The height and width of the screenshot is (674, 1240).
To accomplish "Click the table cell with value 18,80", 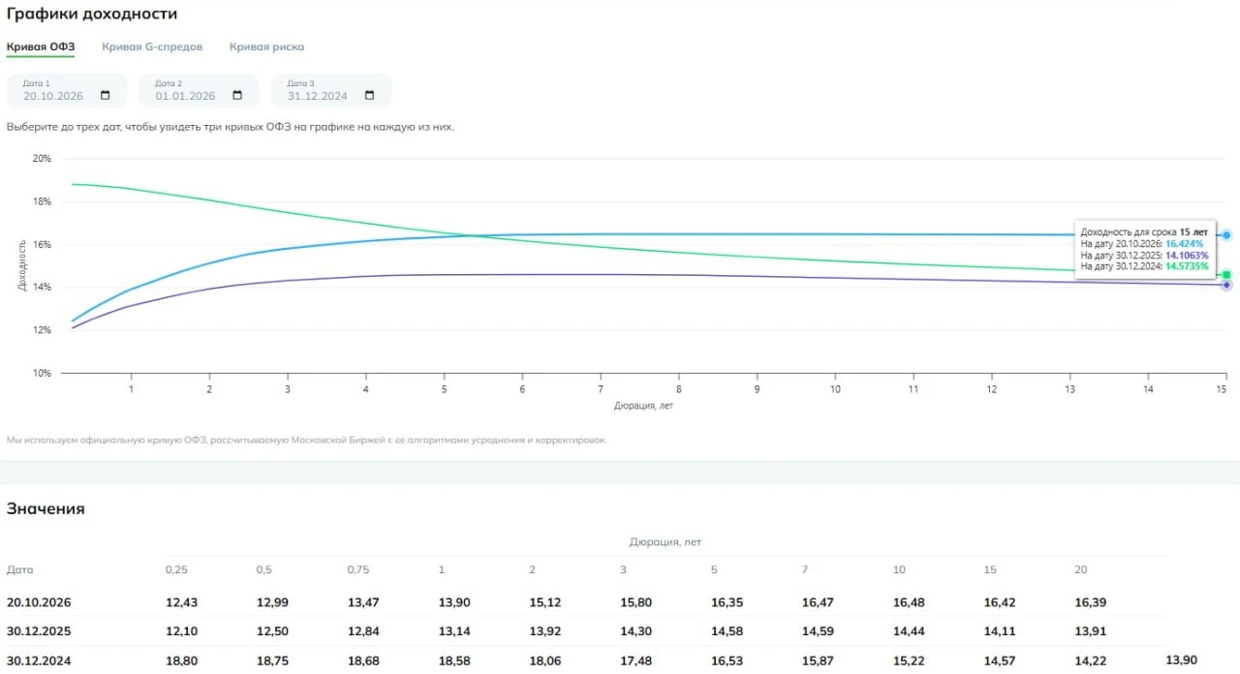I will [x=181, y=660].
